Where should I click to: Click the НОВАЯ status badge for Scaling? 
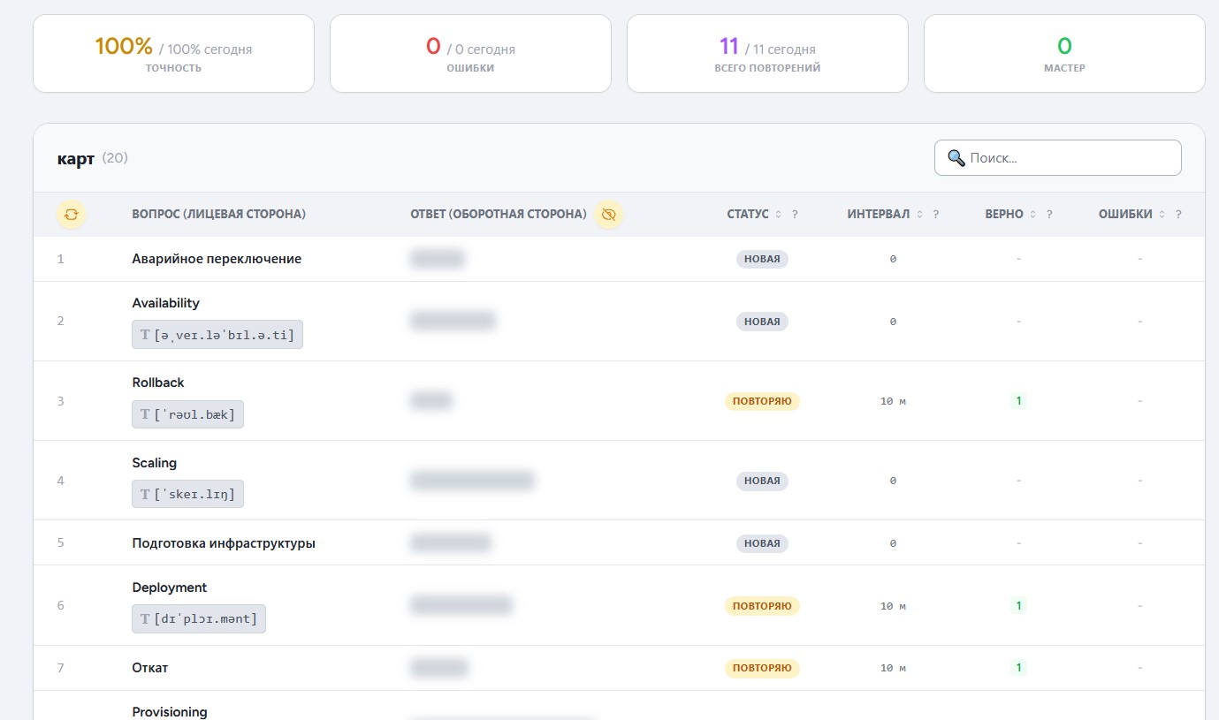click(762, 481)
